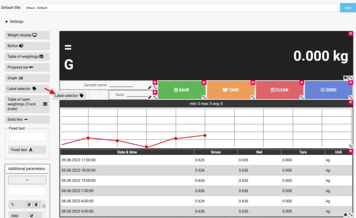Viewport: 356px width, 218px height.
Task: Add a Fixed text element button
Action: tap(27, 150)
